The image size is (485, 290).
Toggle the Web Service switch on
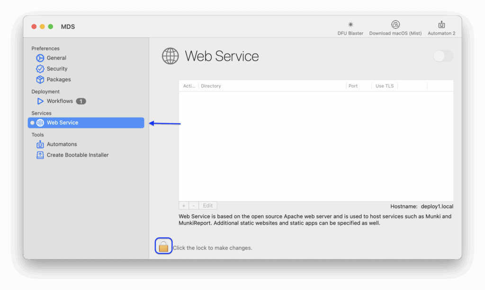(x=443, y=56)
